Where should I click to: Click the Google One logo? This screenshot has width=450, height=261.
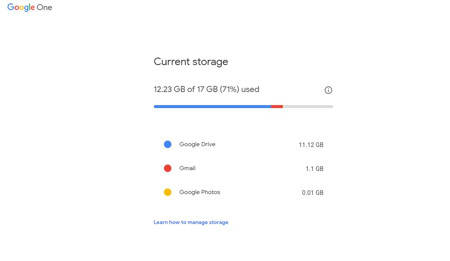click(x=30, y=7)
